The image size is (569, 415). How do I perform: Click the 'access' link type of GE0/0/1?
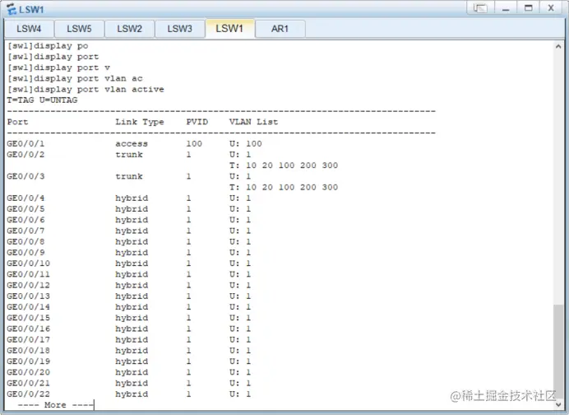point(132,144)
